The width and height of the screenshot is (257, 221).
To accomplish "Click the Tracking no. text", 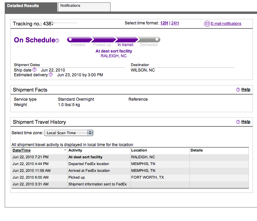I will (x=33, y=24).
